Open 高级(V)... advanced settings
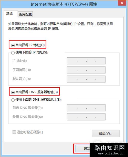 [x=105, y=133]
